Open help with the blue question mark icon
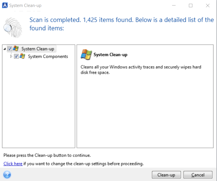 pyautogui.click(x=7, y=175)
